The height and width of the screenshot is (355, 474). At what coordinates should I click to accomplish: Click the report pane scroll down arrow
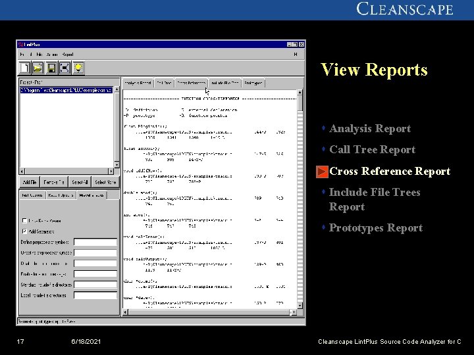300,306
